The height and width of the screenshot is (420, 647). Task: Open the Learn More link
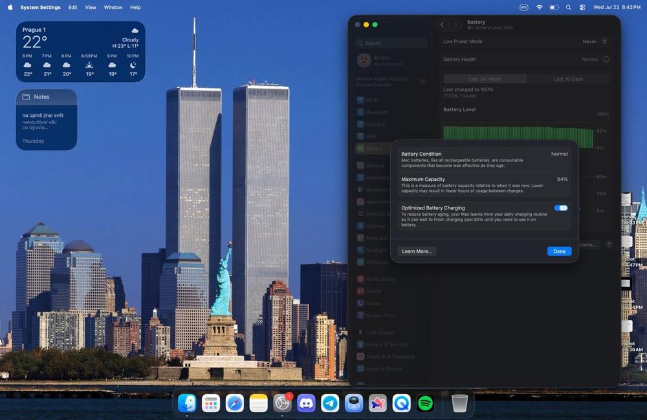click(x=417, y=251)
